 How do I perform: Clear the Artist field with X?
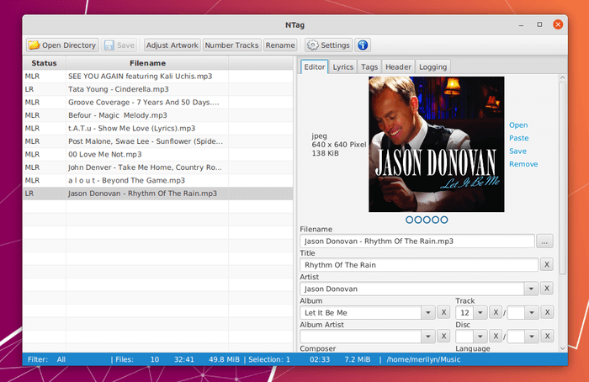tap(547, 289)
